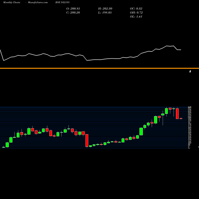199x199 pixels.
Task: Click the large red candle at mid-chart
Action: click(x=87, y=140)
